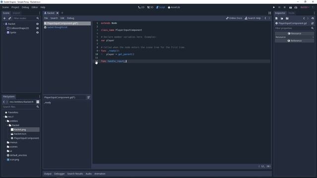Add a new scene tab with the plus
The image size is (317, 178).
(62, 13)
